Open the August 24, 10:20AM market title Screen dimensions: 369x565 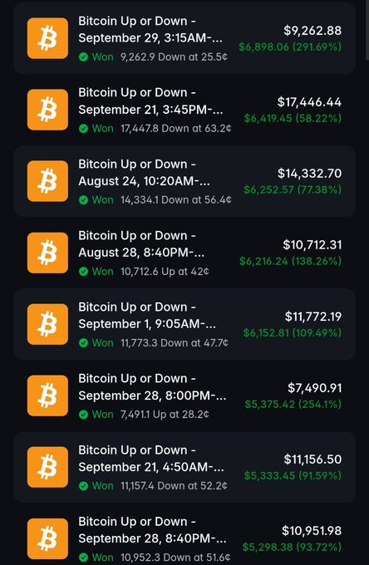tap(144, 172)
